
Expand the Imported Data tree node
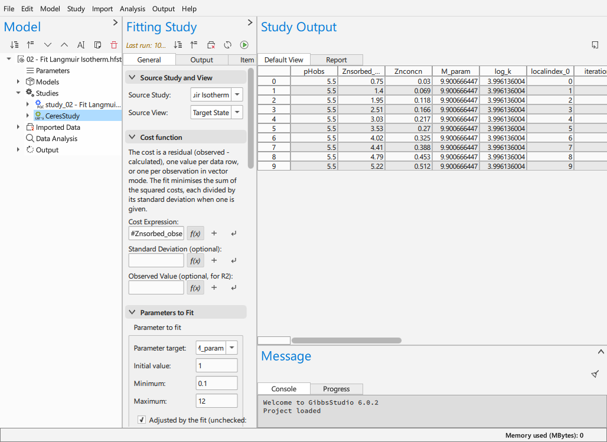18,127
